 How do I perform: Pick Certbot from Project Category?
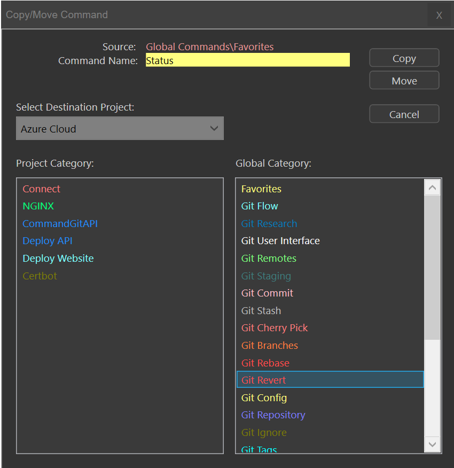pos(40,276)
